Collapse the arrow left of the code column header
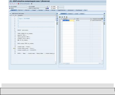This screenshot has height=95, width=115. (x=10, y=15)
